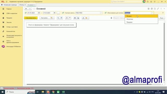The image size is (167, 94).
Task: Open the notifications bell icon
Action: pos(144,2)
